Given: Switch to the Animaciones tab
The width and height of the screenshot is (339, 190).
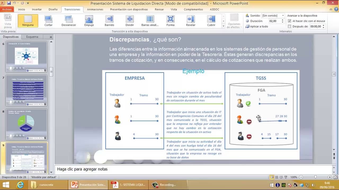Looking at the screenshot, I should [x=95, y=9].
